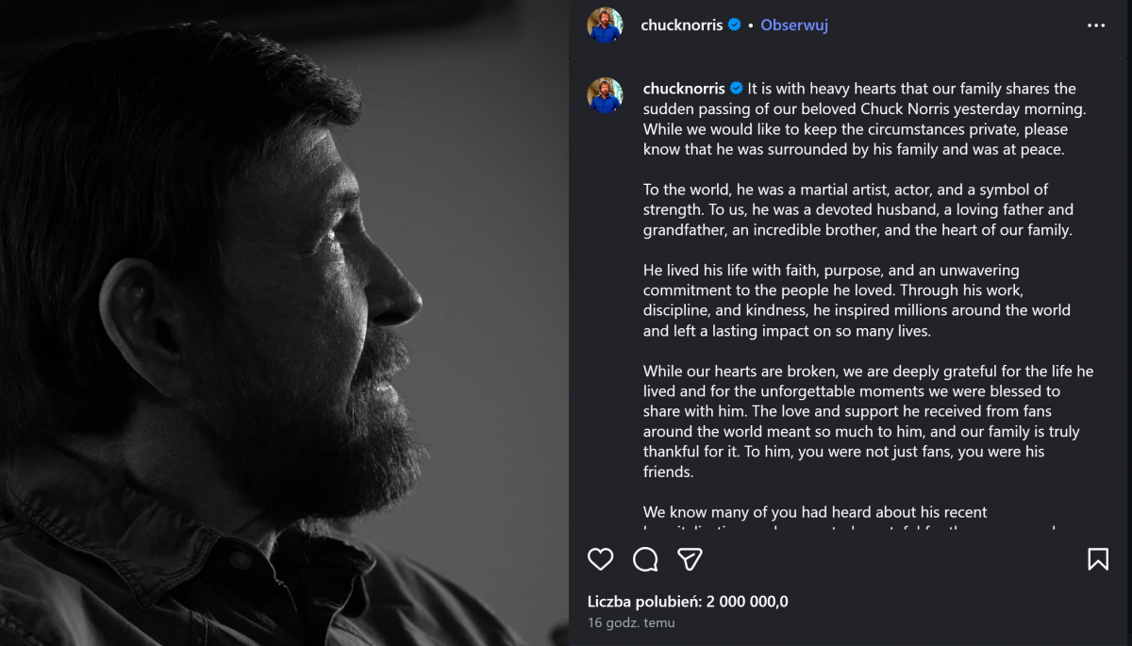Open the profile avatar in the post header
Viewport: 1132px width, 646px height.
(x=605, y=25)
